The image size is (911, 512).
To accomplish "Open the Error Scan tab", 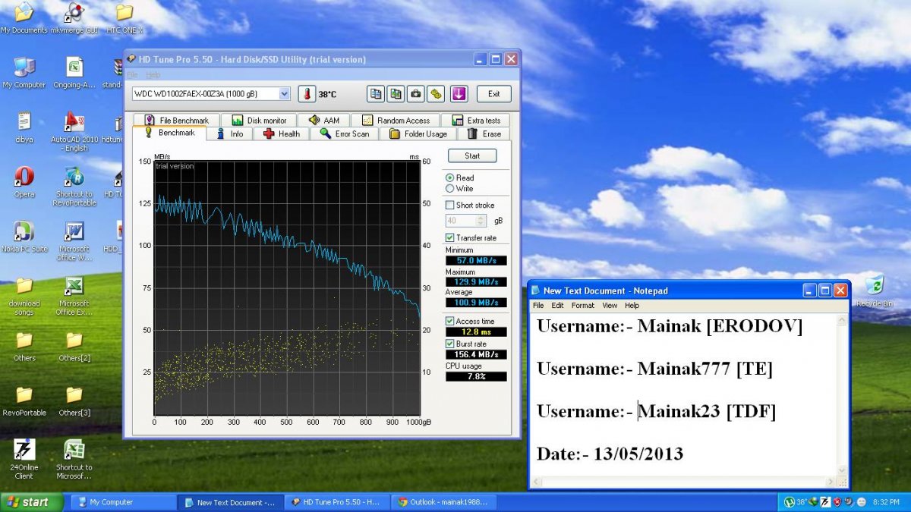I will pos(344,133).
